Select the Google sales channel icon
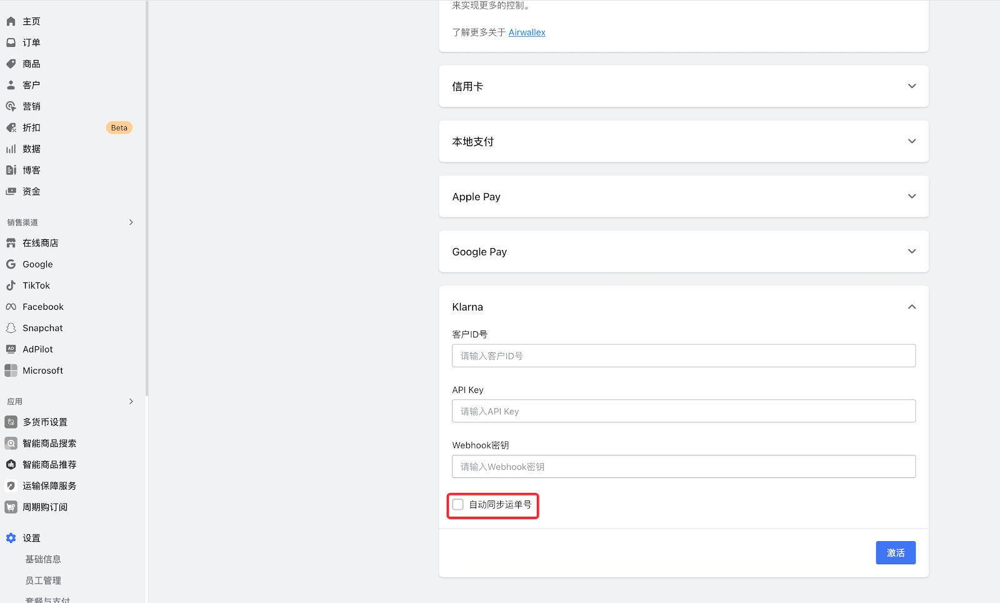 click(x=11, y=264)
